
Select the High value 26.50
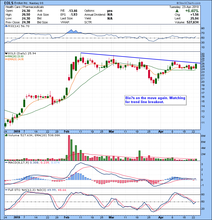click(x=26, y=15)
